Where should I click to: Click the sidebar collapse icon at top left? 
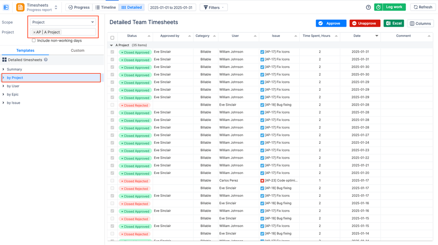[x=6, y=7]
